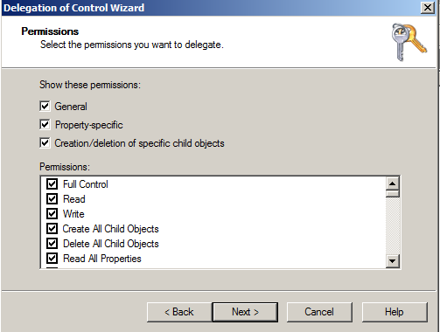This screenshot has height=332, width=440.
Task: Go to the next wizard page
Action: (245, 312)
